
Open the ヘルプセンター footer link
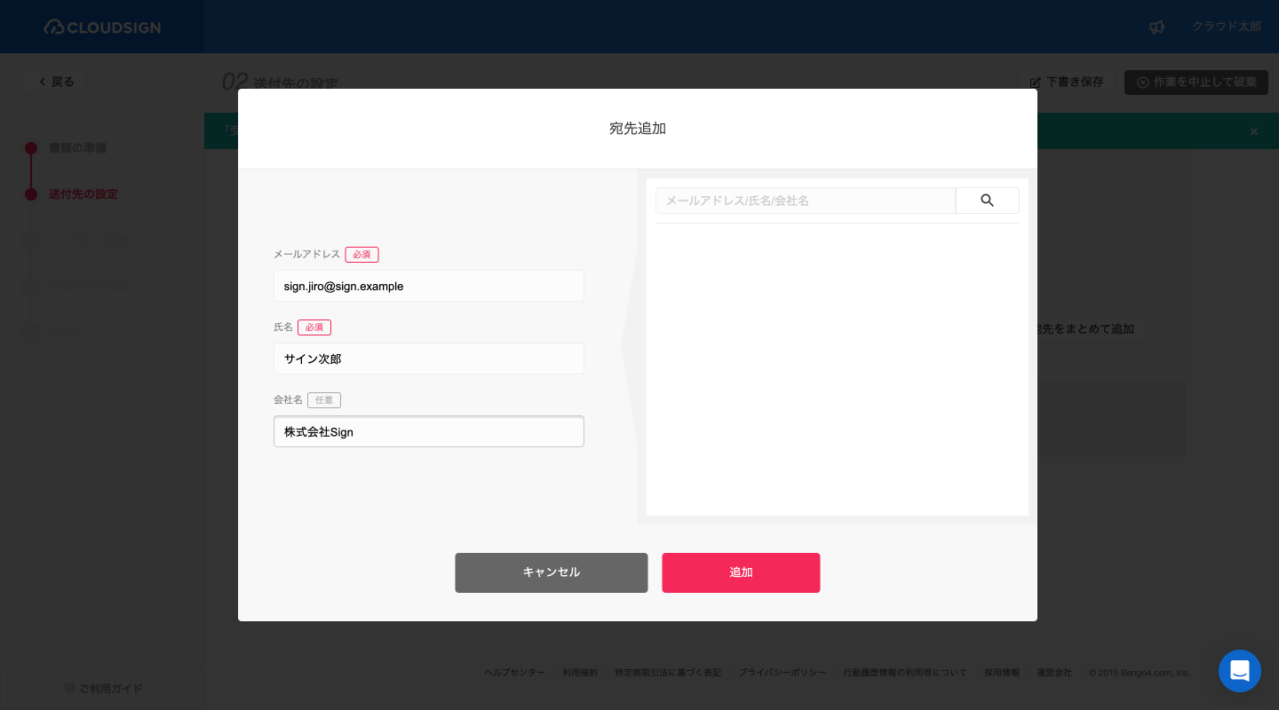[514, 673]
